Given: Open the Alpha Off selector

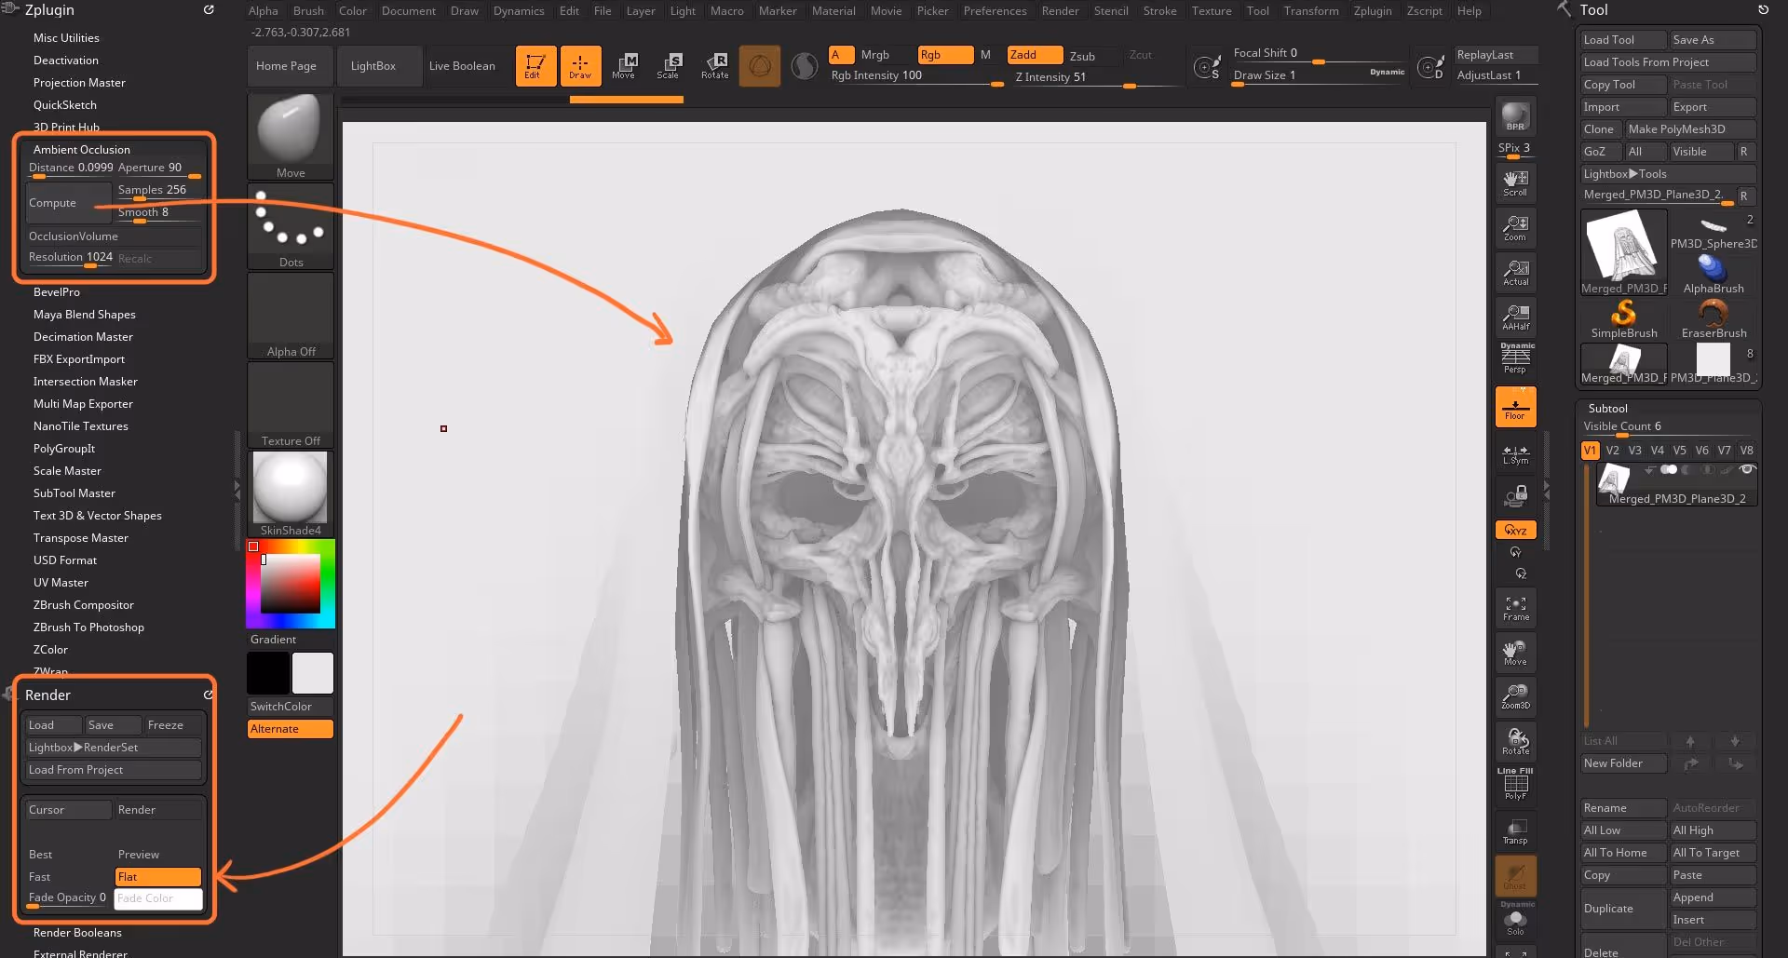Looking at the screenshot, I should tap(291, 315).
